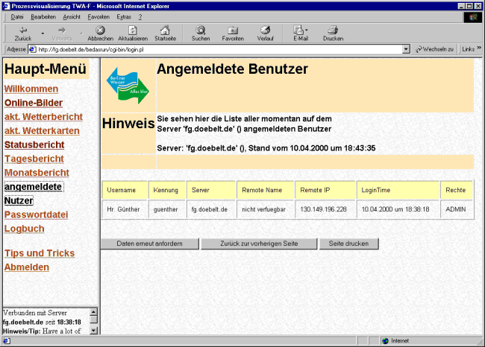Screen dimensions: 485x347
Task: Expand the Links toolbar chevron
Action: [479, 49]
